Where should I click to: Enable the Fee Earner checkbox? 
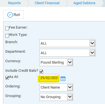[x=7, y=29]
